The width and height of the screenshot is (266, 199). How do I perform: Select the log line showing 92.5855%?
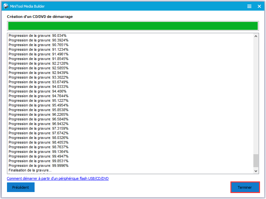(39, 68)
